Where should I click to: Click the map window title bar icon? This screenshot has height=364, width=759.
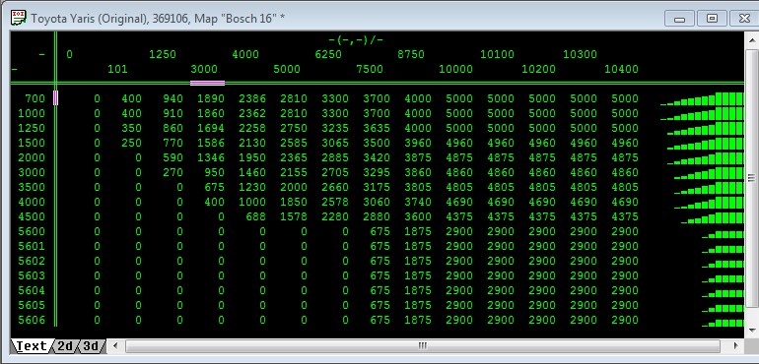[18, 18]
